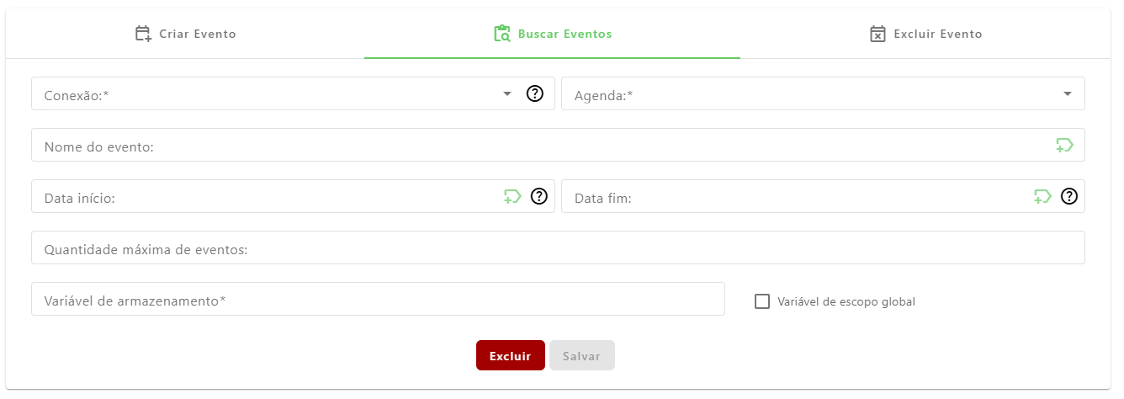Click the Buscar Eventos search calendar icon

click(502, 35)
